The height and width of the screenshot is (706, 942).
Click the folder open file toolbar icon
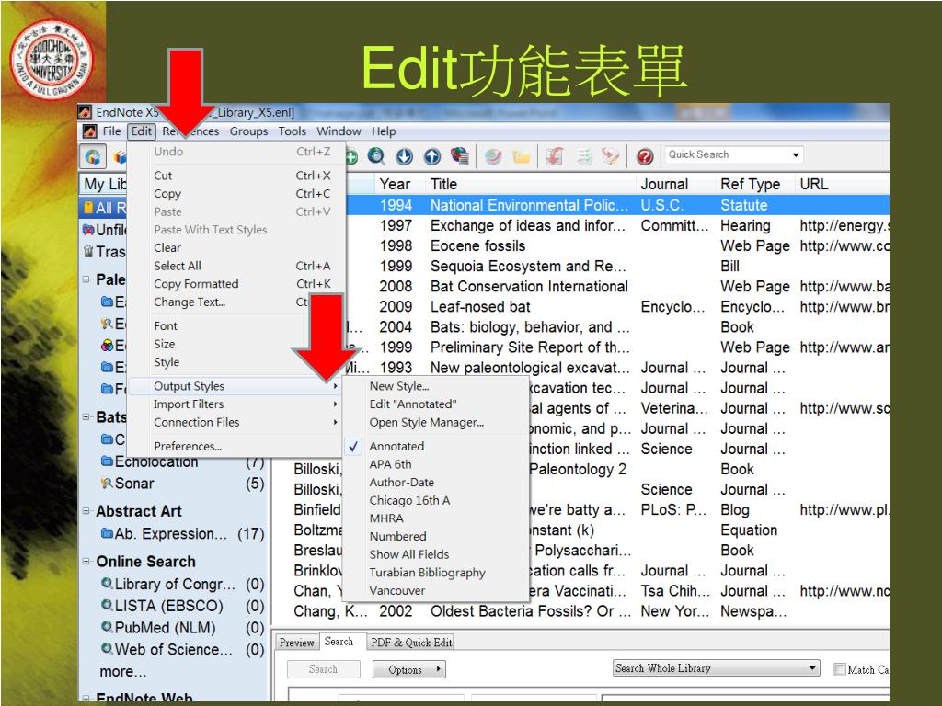(521, 157)
